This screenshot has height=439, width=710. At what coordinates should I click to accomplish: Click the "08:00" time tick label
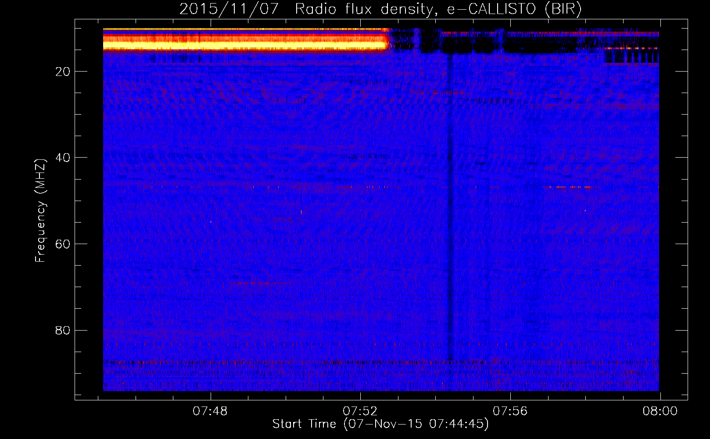pos(660,411)
